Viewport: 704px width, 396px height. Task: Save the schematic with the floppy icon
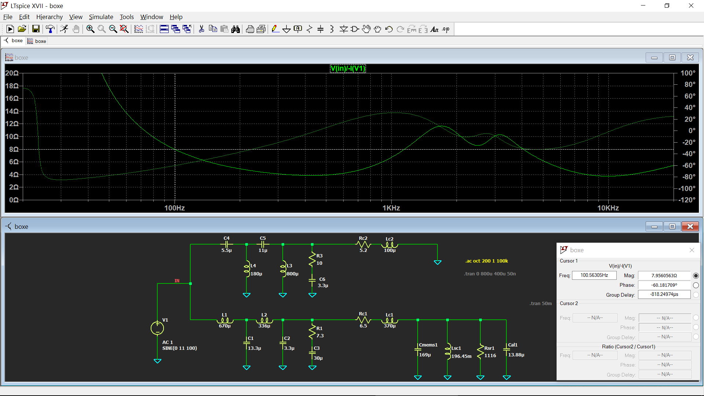36,29
